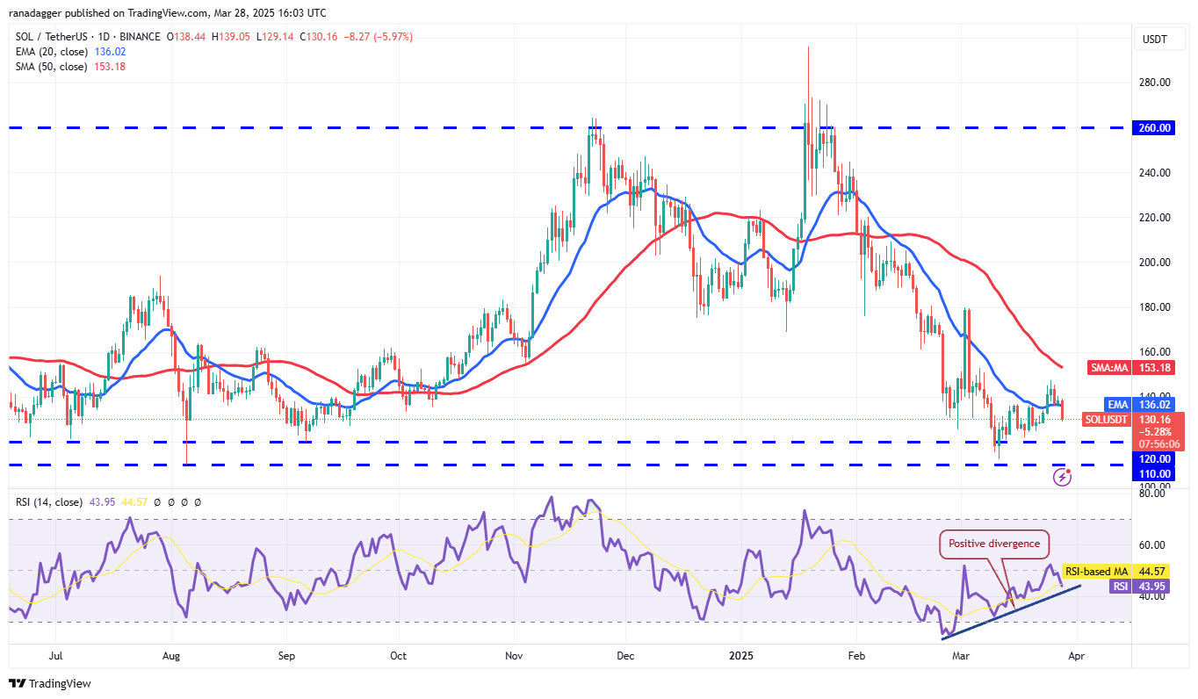Select the Positive divergence callout box
The height and width of the screenshot is (699, 1198).
point(994,544)
